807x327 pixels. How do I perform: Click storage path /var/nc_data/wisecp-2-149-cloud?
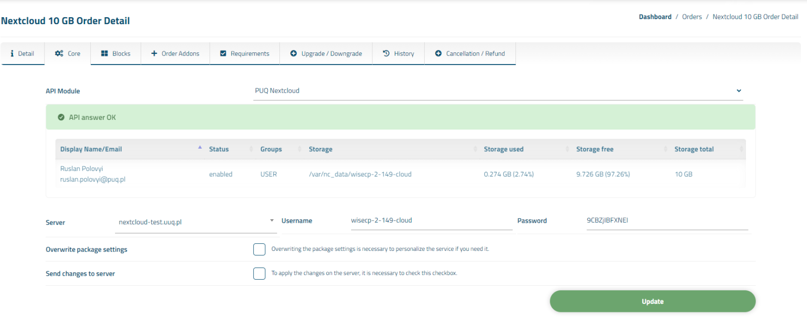coord(360,174)
